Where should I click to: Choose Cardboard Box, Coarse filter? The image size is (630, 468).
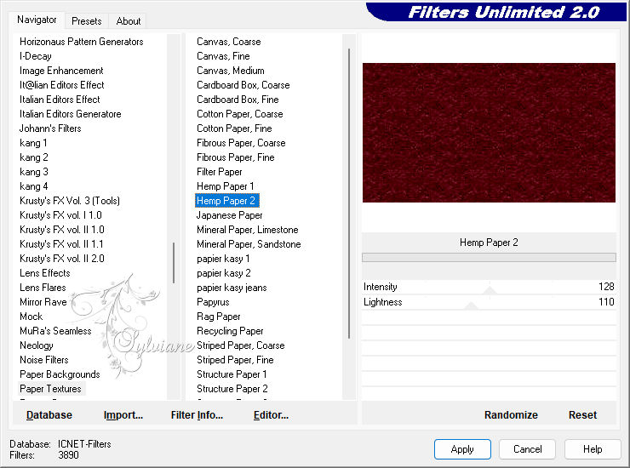(x=243, y=85)
